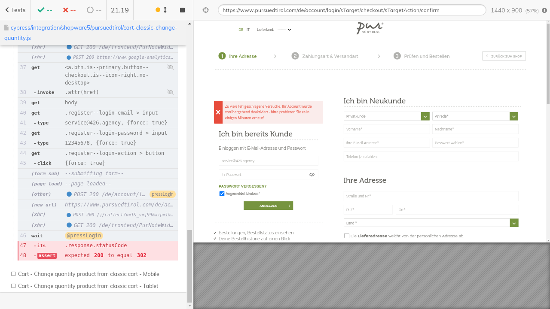
Task: Click the Passwort vergessen link
Action: 242,186
